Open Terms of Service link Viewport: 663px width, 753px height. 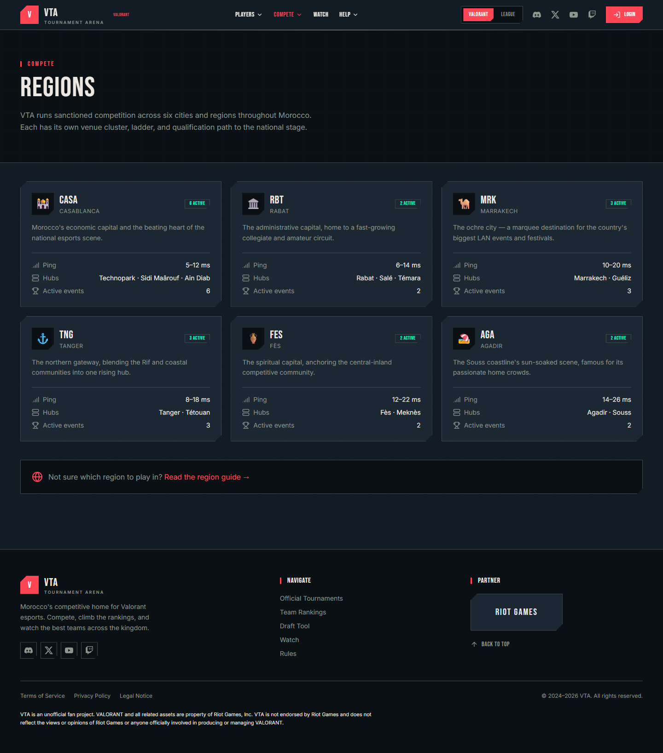click(x=42, y=696)
